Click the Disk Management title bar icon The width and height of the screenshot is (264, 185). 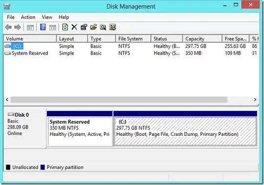[x=7, y=6]
